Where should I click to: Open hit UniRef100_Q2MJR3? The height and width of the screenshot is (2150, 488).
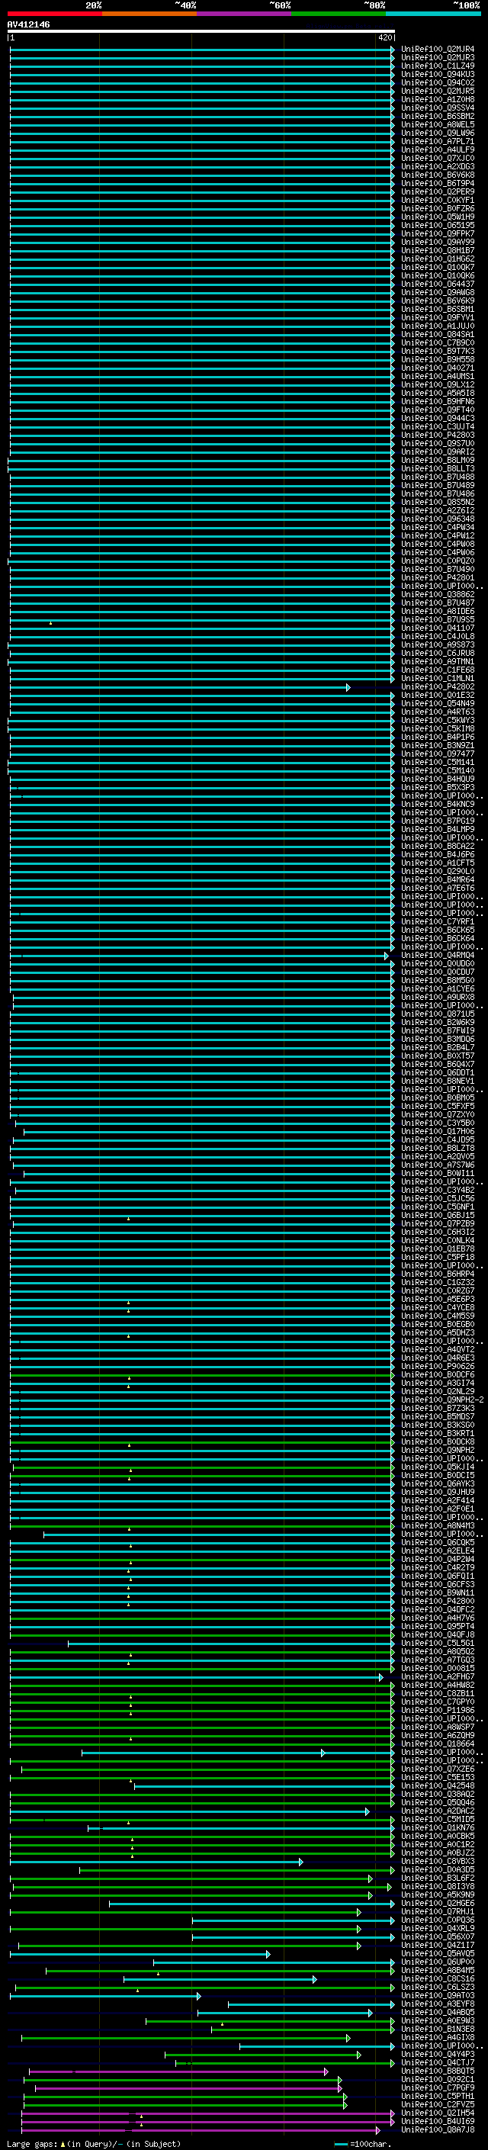[438, 58]
